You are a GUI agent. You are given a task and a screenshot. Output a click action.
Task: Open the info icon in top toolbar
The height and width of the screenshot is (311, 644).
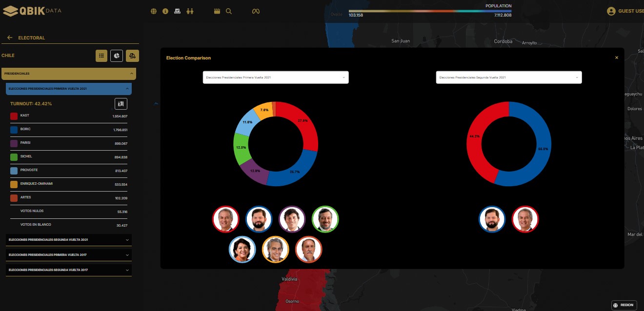pyautogui.click(x=165, y=11)
